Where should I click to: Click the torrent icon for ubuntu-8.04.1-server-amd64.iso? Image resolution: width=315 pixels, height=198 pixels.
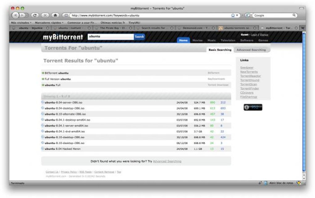[43, 125]
